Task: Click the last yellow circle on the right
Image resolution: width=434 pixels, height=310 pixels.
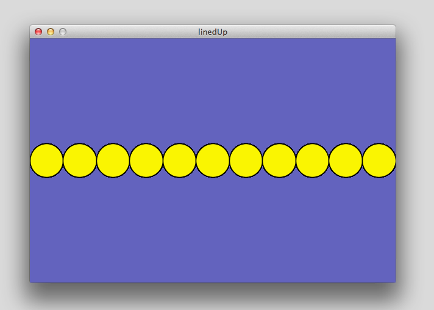Action: [379, 160]
